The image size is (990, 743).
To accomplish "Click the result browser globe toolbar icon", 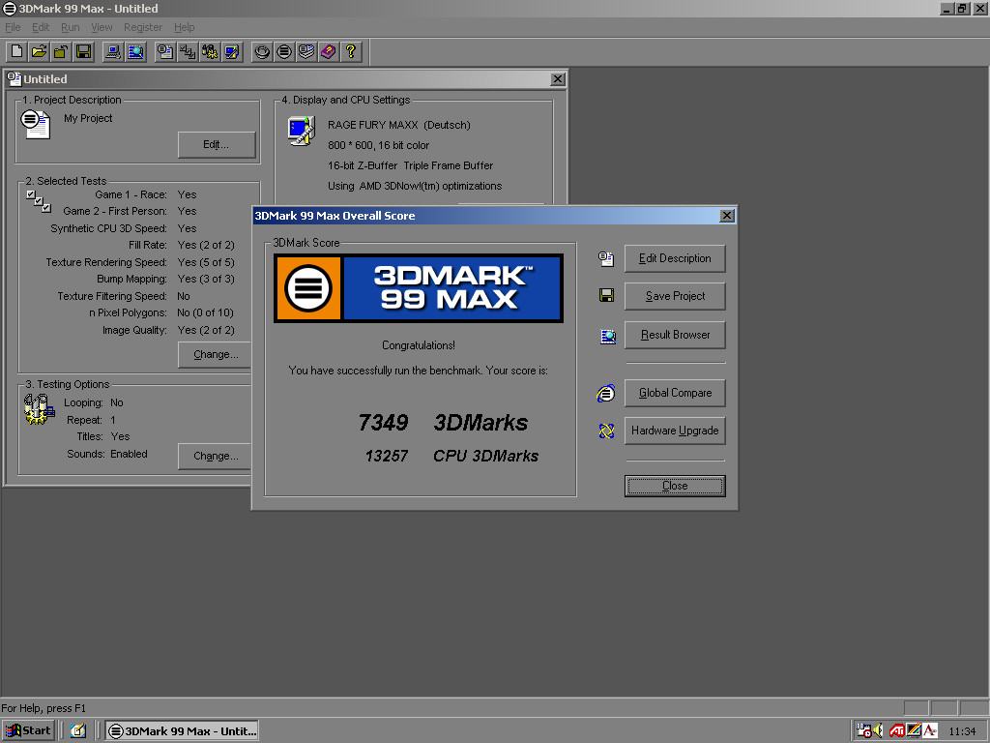I will coord(135,52).
